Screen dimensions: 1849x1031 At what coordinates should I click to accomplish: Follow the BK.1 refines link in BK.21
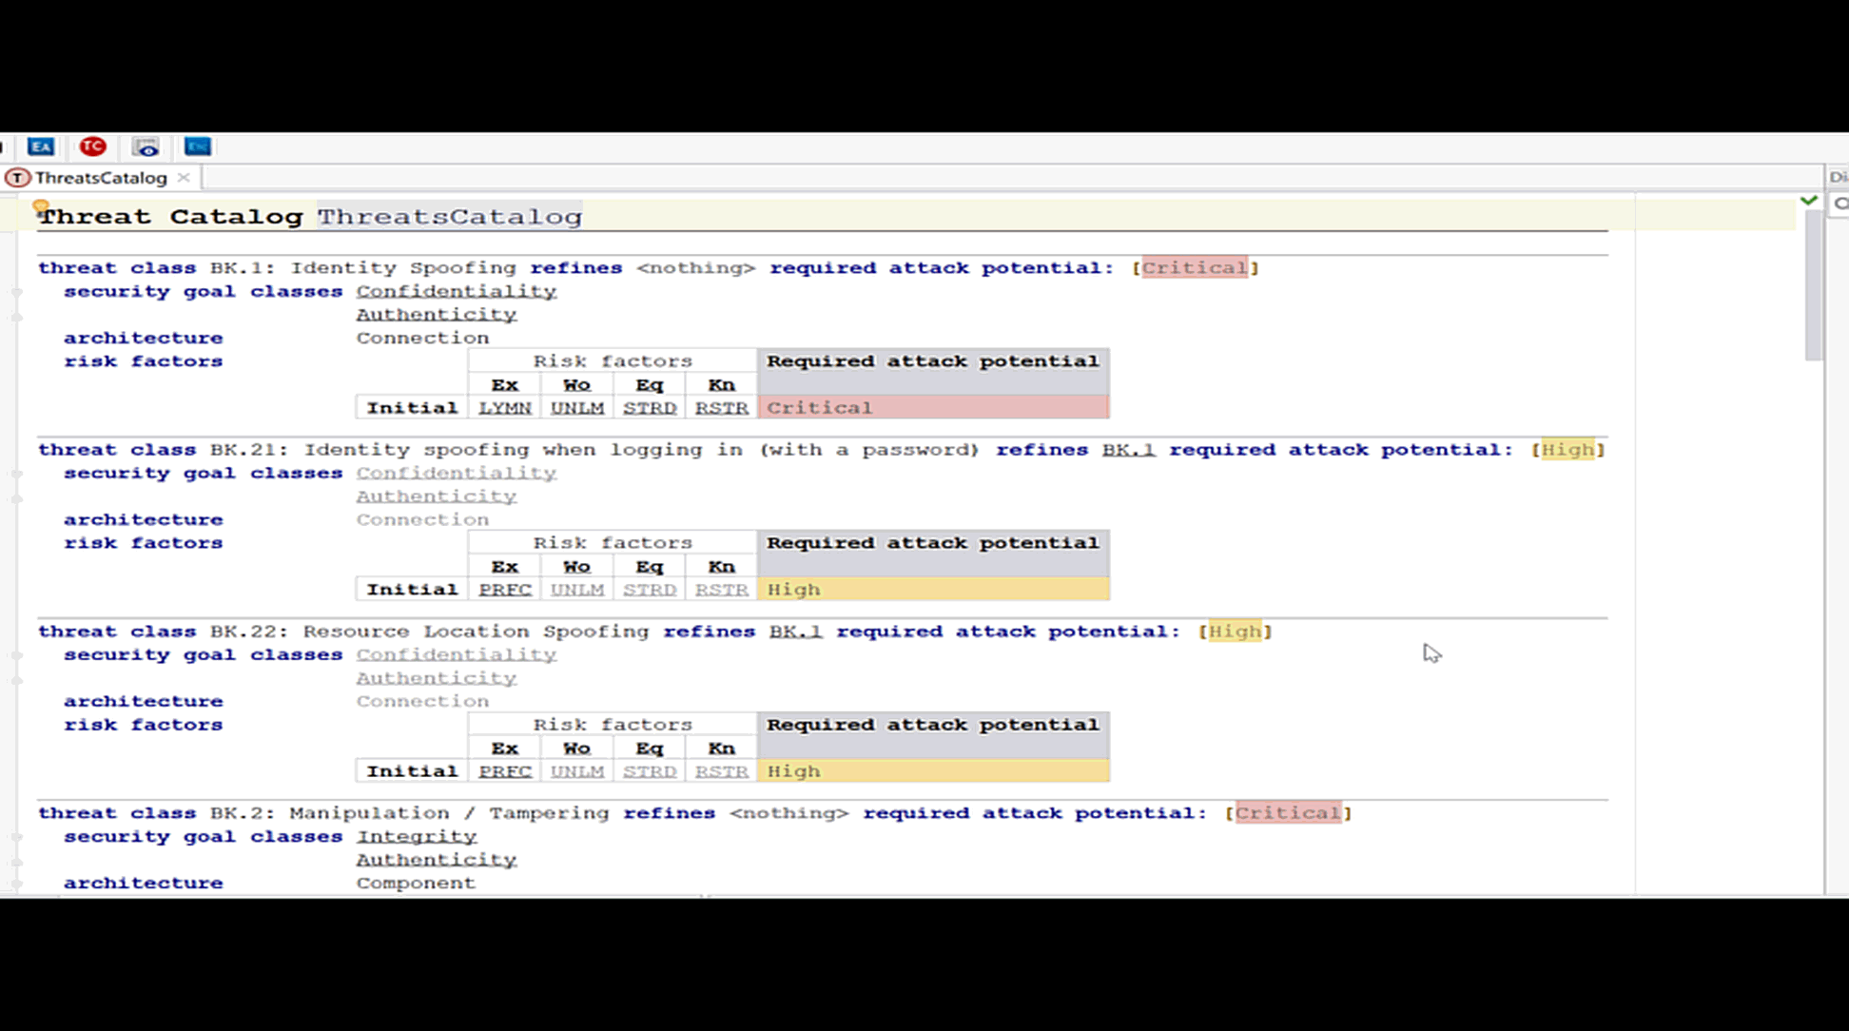[x=1128, y=449]
